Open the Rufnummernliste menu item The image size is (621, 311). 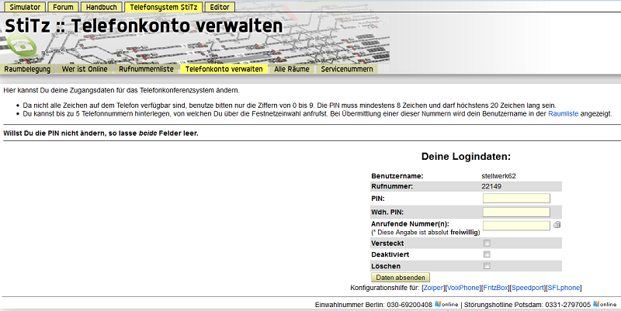pyautogui.click(x=146, y=69)
